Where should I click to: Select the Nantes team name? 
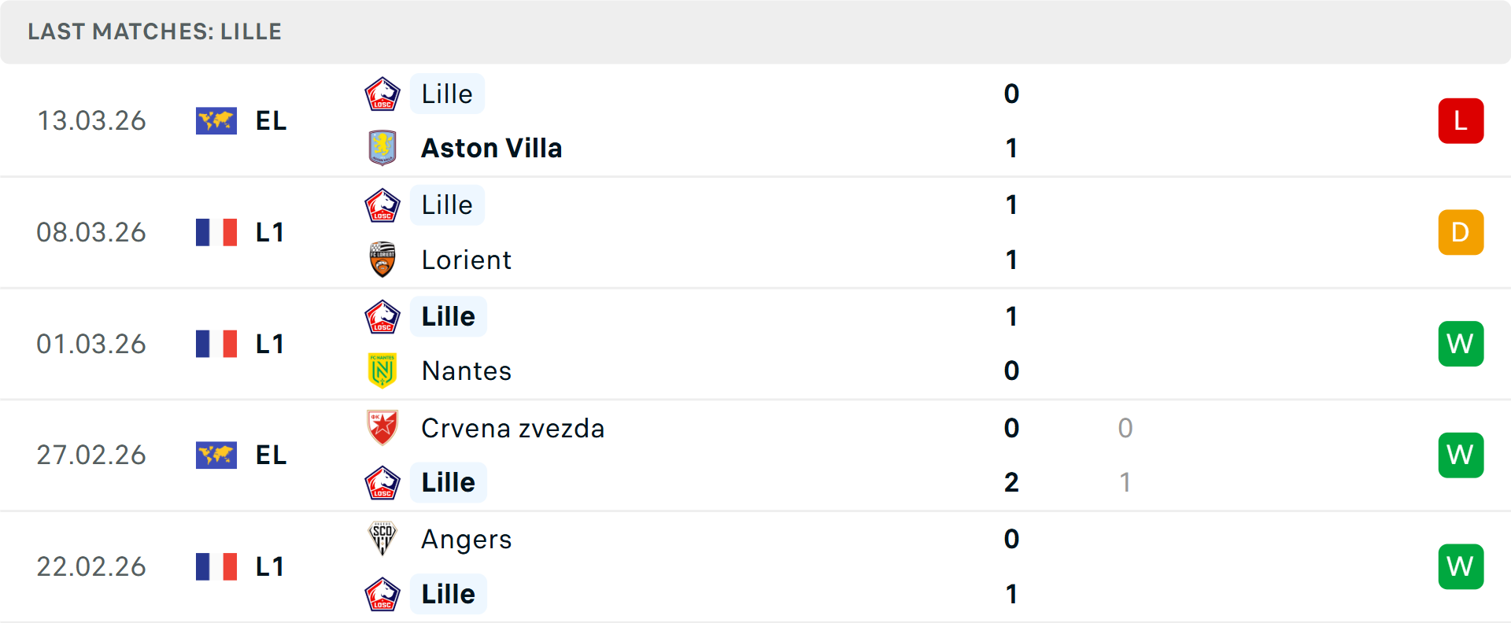click(x=467, y=370)
